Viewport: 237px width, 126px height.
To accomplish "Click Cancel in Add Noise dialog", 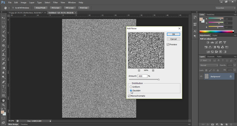I will (173, 39).
